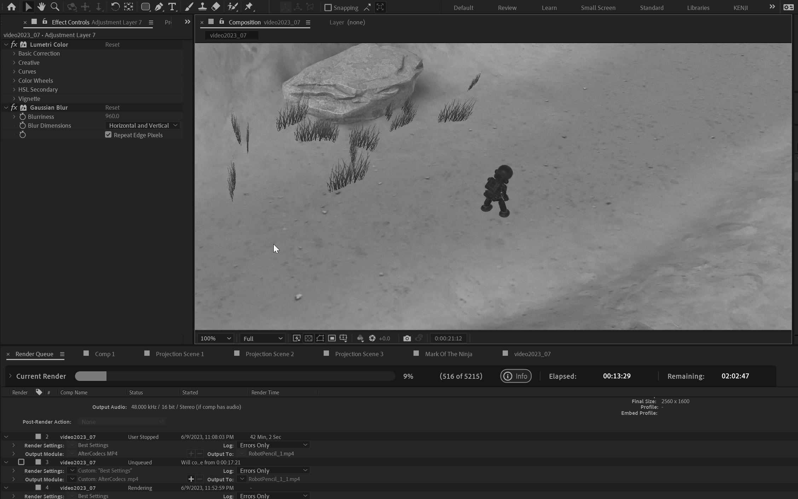Open Log dropdown for render item 3
This screenshot has height=499, width=798.
pos(273,471)
